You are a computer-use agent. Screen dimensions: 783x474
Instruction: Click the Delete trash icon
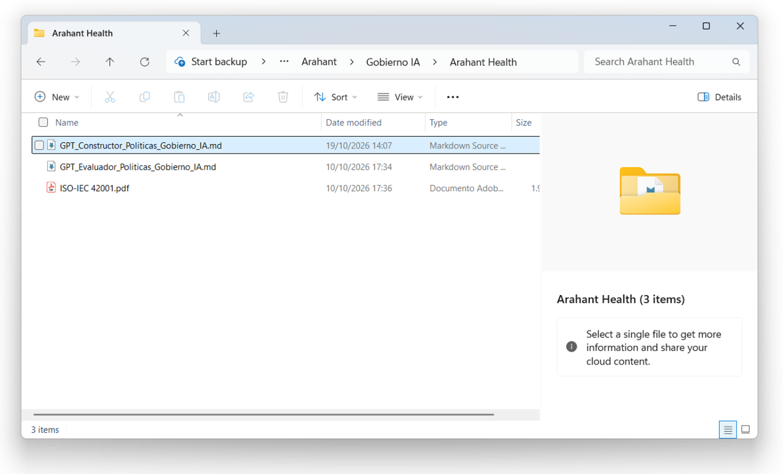tap(283, 97)
